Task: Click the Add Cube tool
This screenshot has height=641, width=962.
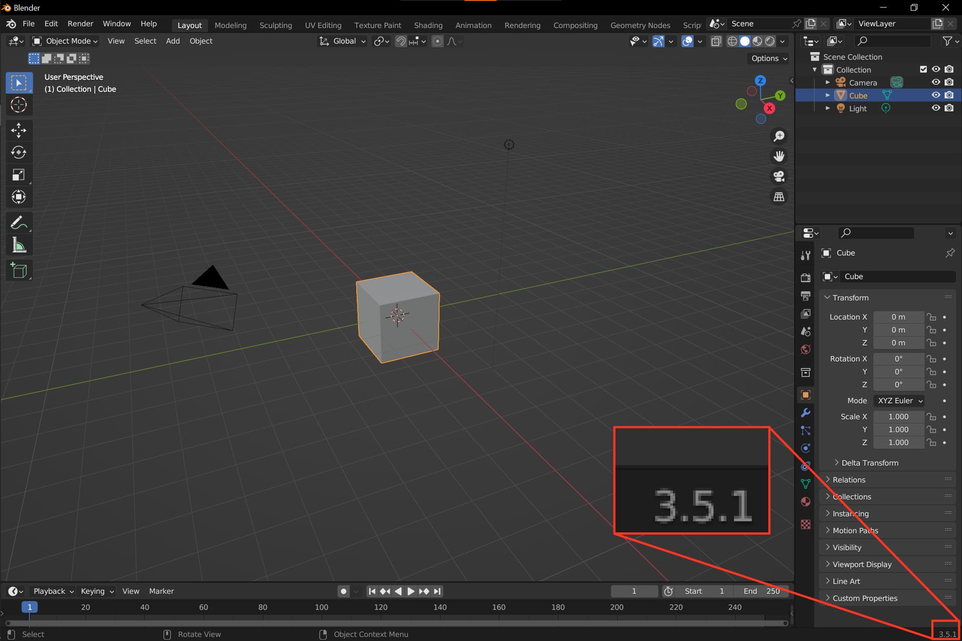Action: 19,270
